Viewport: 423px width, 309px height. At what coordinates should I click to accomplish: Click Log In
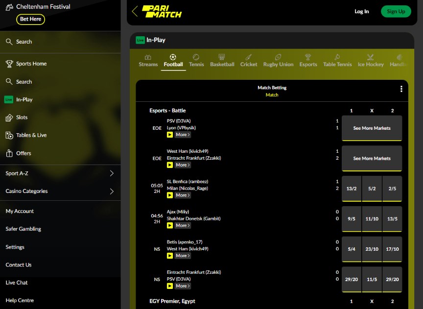coord(361,11)
